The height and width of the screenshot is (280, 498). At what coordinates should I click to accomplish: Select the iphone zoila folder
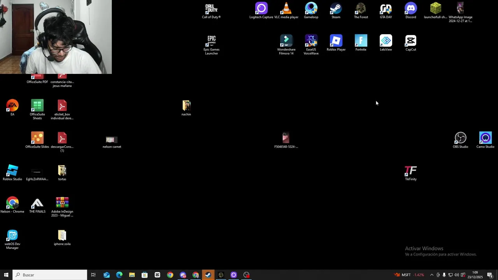(62, 238)
